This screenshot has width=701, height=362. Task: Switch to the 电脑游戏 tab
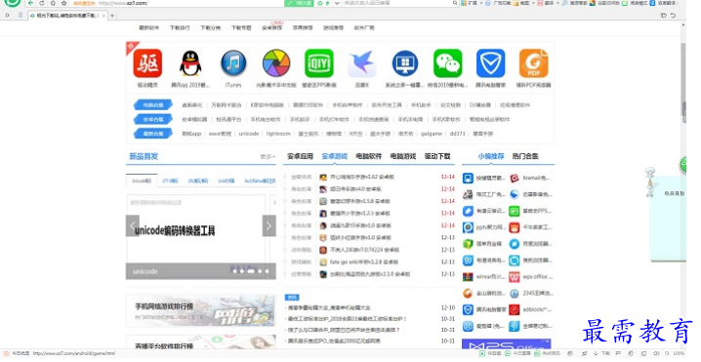(403, 156)
